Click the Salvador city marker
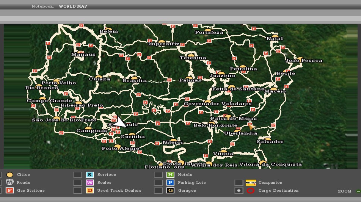Image resolution: width=361 pixels, height=202 pixels. [x=268, y=139]
